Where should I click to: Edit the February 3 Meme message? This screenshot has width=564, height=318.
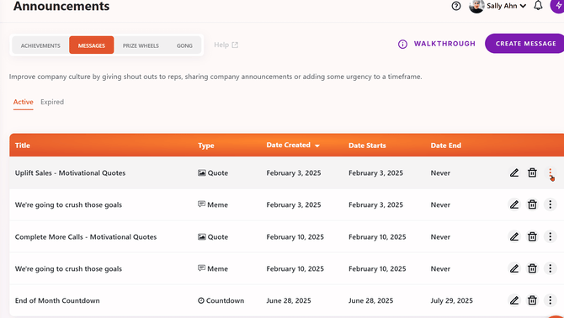pos(514,204)
